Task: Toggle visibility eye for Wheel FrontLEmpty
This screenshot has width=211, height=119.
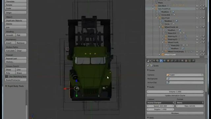Action: 197,52
